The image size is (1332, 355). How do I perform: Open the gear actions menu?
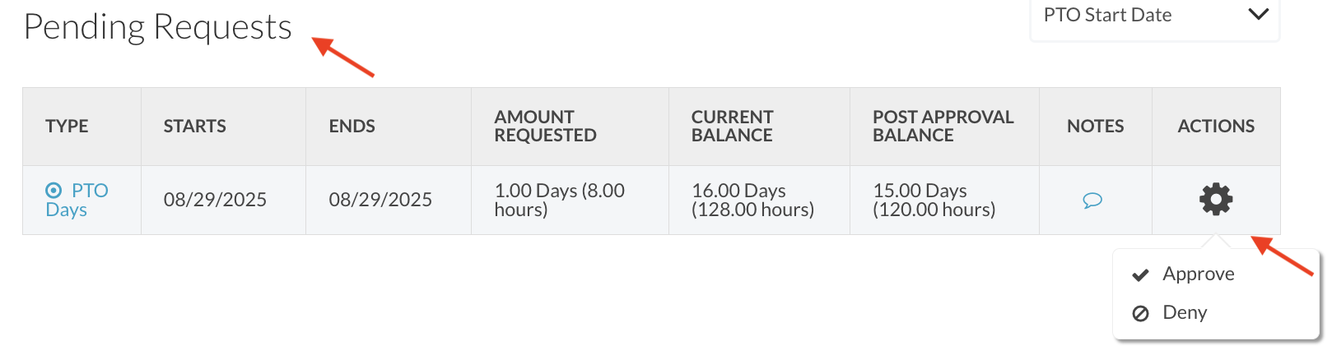(1216, 200)
